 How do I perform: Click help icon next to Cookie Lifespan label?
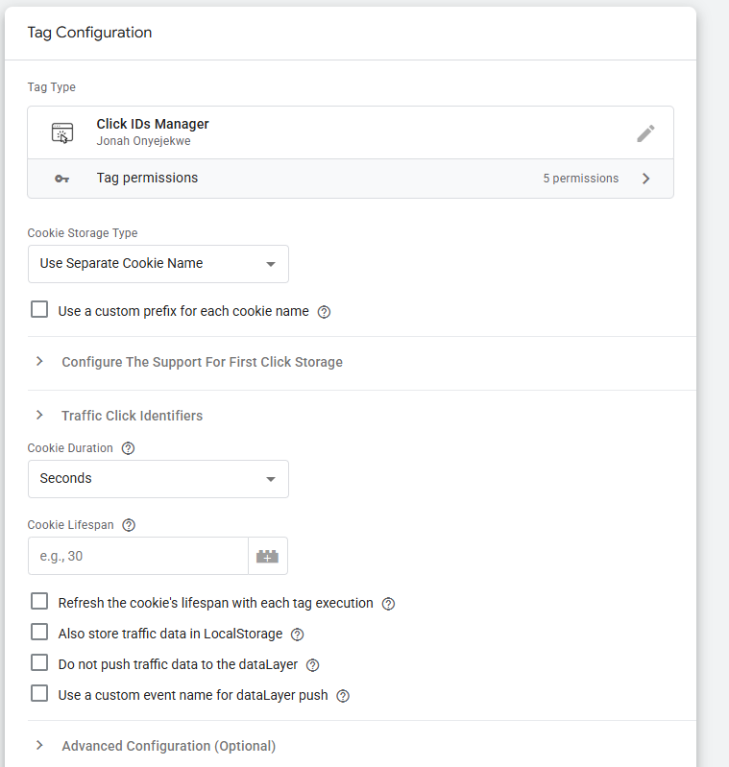[x=129, y=525]
